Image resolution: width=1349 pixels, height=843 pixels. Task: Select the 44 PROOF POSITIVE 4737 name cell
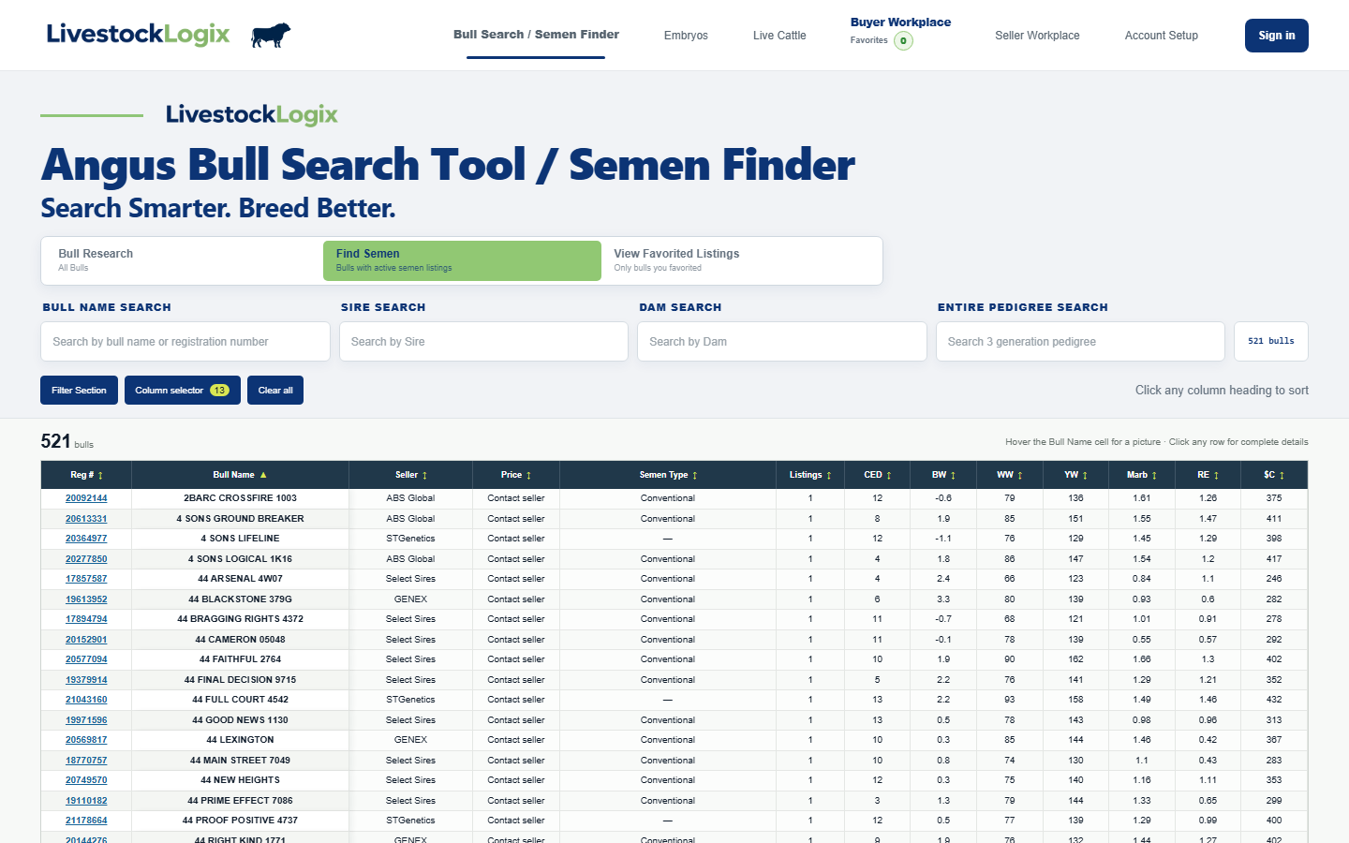[240, 821]
